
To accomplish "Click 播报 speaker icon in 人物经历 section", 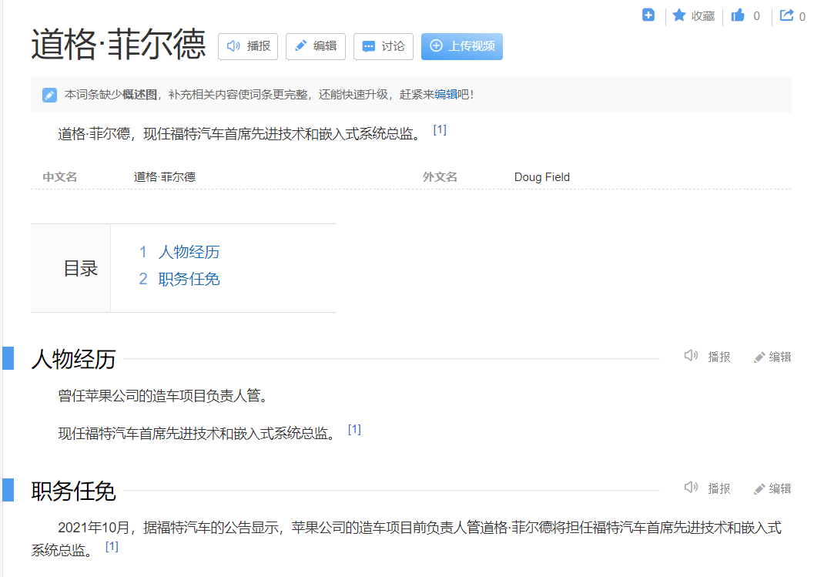I will pos(691,356).
